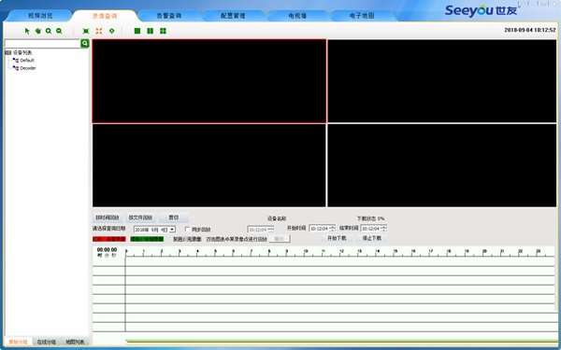Select the hand pan tool
Screen dimensions: 561x350
pyautogui.click(x=38, y=32)
